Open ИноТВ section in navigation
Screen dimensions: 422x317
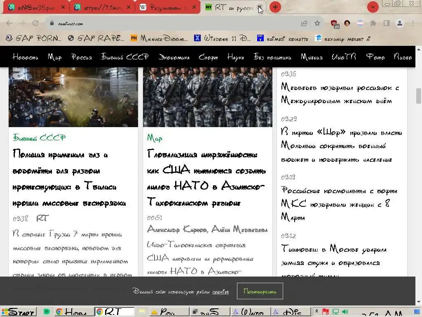(344, 57)
